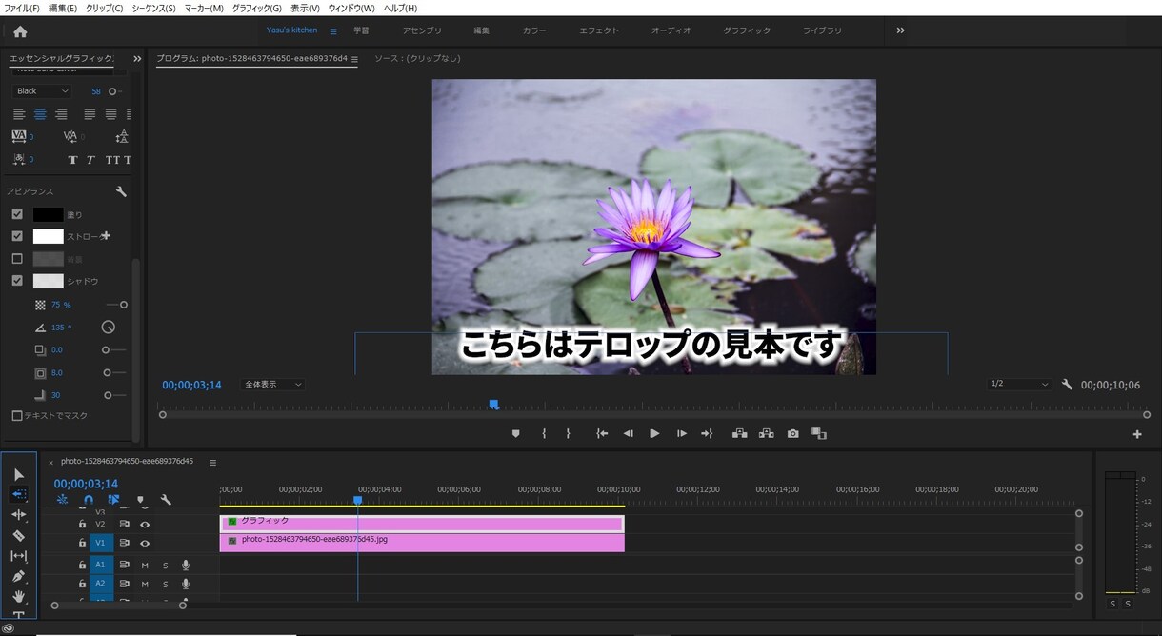The width and height of the screenshot is (1162, 636).
Task: Toggle 塗り fill checkbox
Action: coord(17,214)
